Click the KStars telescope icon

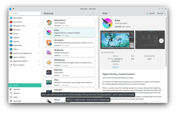tap(49, 101)
